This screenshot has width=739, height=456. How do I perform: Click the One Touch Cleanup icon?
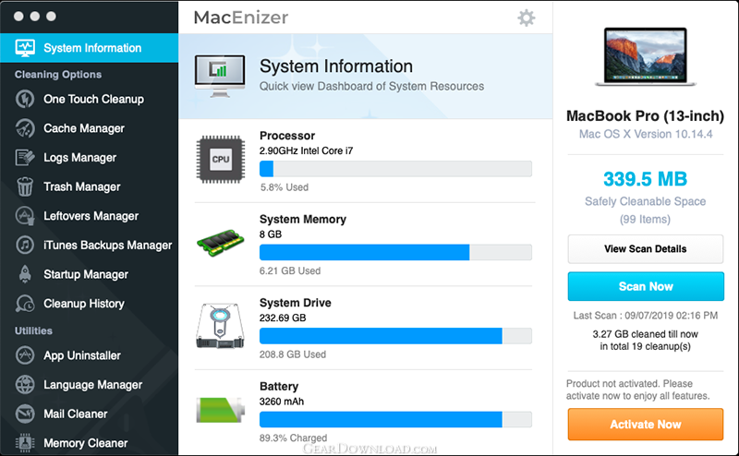click(25, 99)
